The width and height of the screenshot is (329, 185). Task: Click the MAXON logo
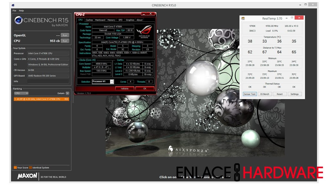point(27,176)
